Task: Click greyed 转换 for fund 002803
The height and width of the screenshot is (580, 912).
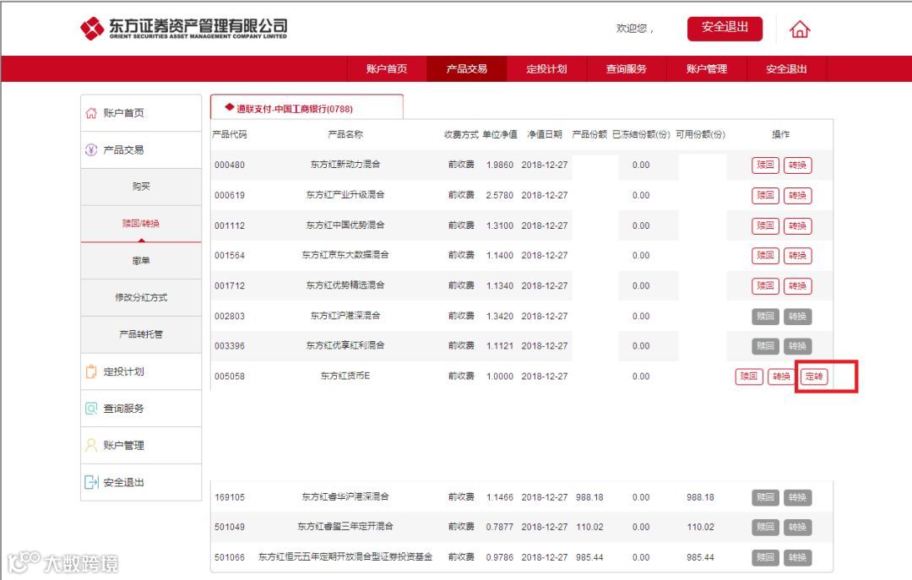Action: [797, 317]
